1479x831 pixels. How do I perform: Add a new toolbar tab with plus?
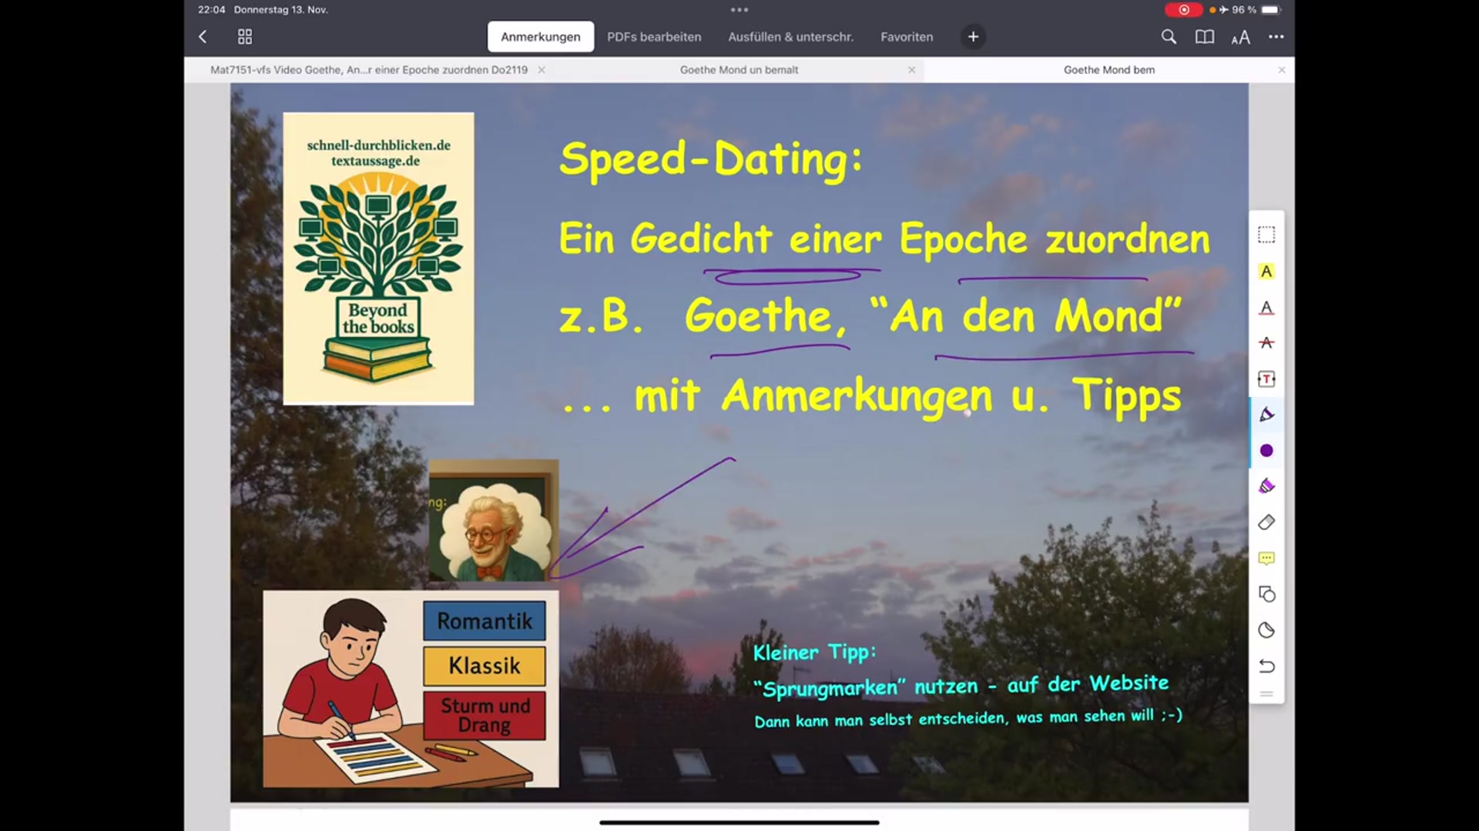(973, 37)
